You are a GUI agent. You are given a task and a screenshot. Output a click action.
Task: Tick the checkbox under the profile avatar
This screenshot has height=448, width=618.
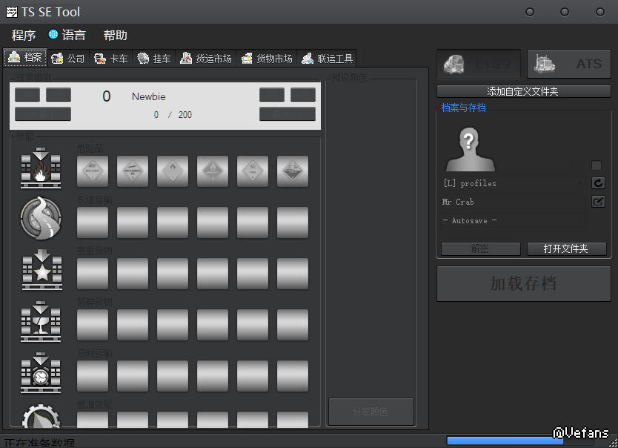[x=597, y=165]
